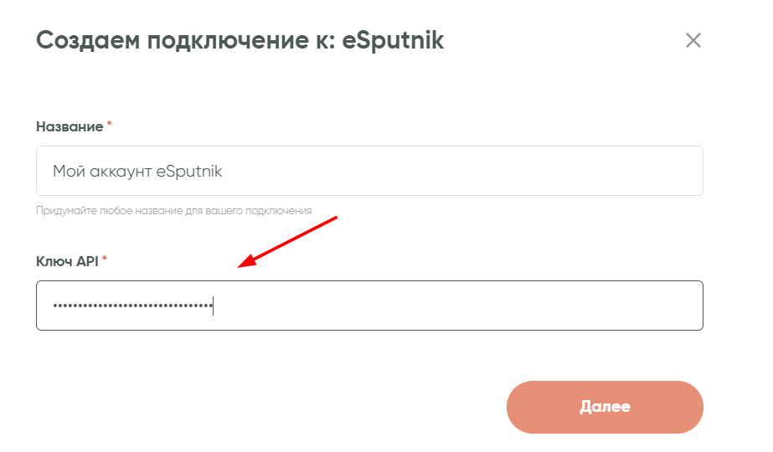Click the "Создаем подключение к" dialog title
The image size is (773, 452).
(x=186, y=40)
